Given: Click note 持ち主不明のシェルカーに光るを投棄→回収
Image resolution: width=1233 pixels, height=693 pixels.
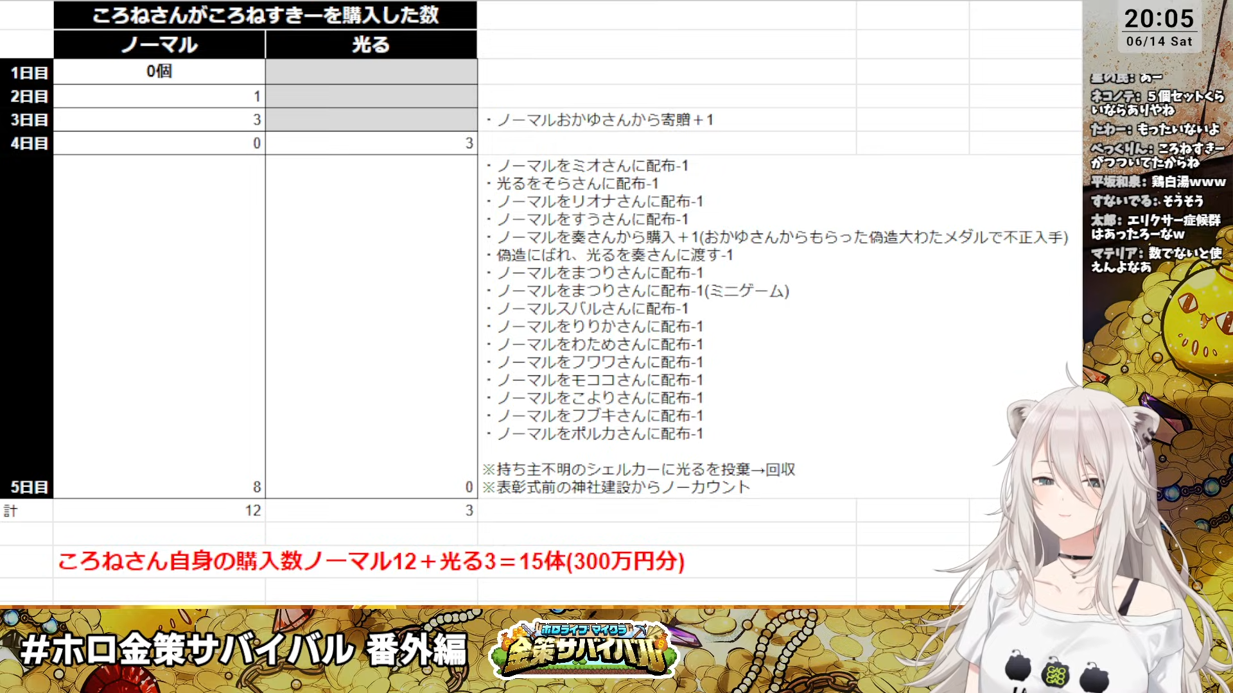Looking at the screenshot, I should (639, 470).
